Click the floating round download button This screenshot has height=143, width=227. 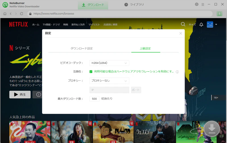pos(212,129)
